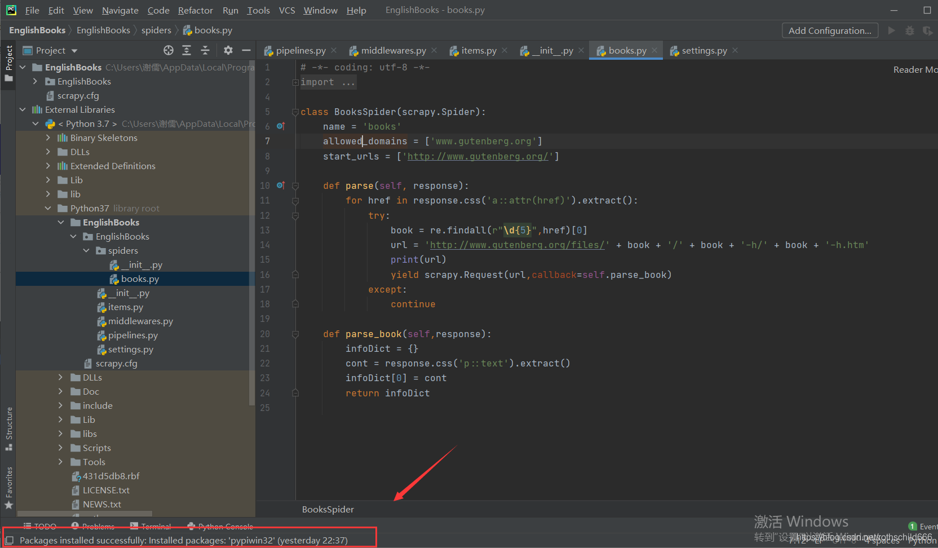Expand the Binary Skeletons node

click(x=48, y=138)
